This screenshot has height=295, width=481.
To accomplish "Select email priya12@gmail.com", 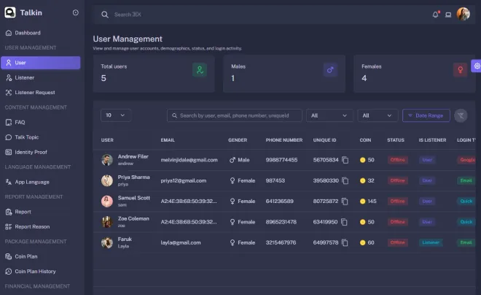I will click(x=184, y=180).
